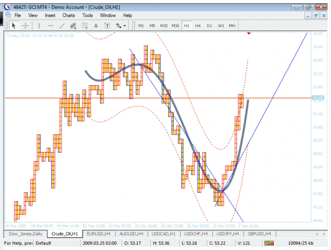The width and height of the screenshot is (331, 250).
Task: Switch to USDCHF,H4 chart tab
Action: 196,234
